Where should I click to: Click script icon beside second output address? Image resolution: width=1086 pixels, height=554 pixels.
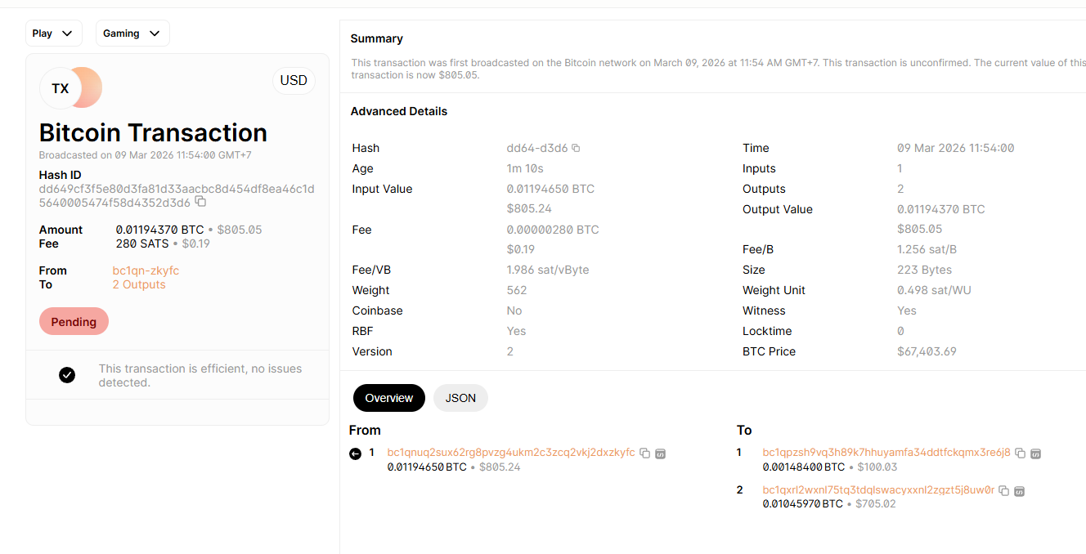tap(1019, 491)
